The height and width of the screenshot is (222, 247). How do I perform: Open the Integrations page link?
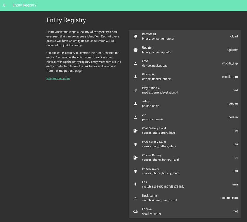pyautogui.click(x=58, y=78)
